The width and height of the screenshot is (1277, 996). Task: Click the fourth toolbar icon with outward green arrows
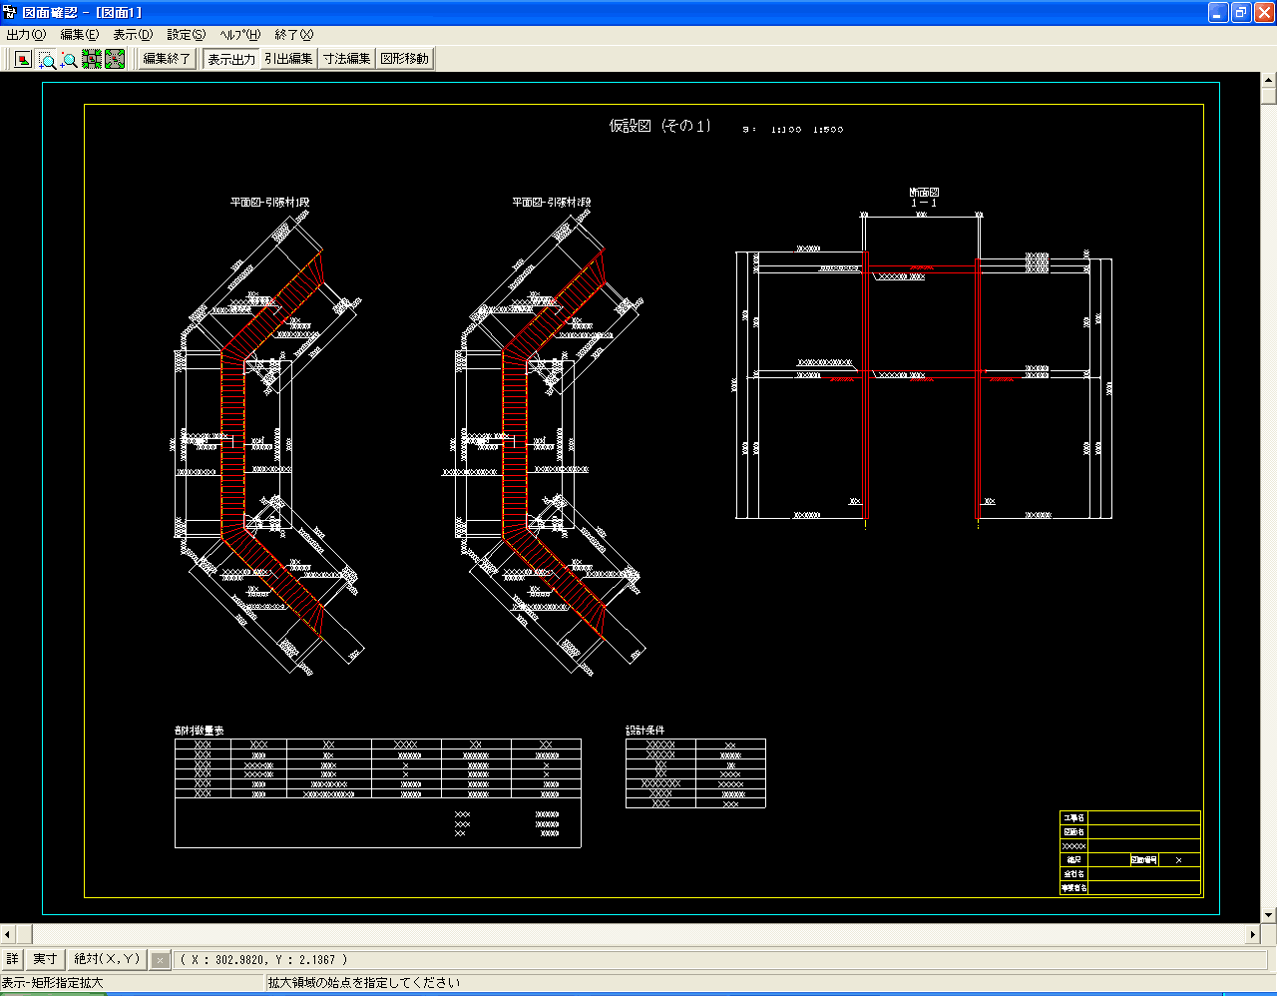click(x=92, y=60)
